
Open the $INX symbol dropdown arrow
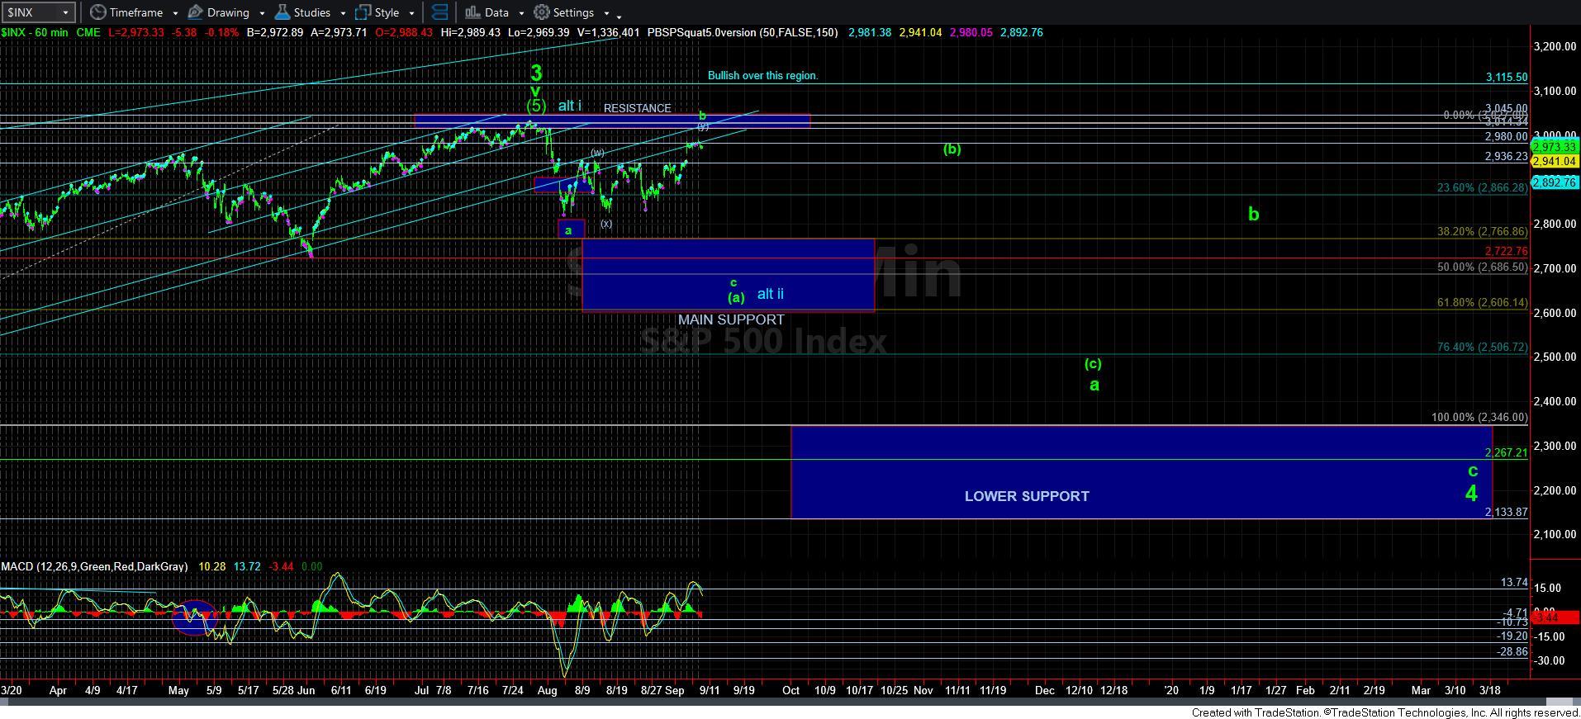point(66,12)
